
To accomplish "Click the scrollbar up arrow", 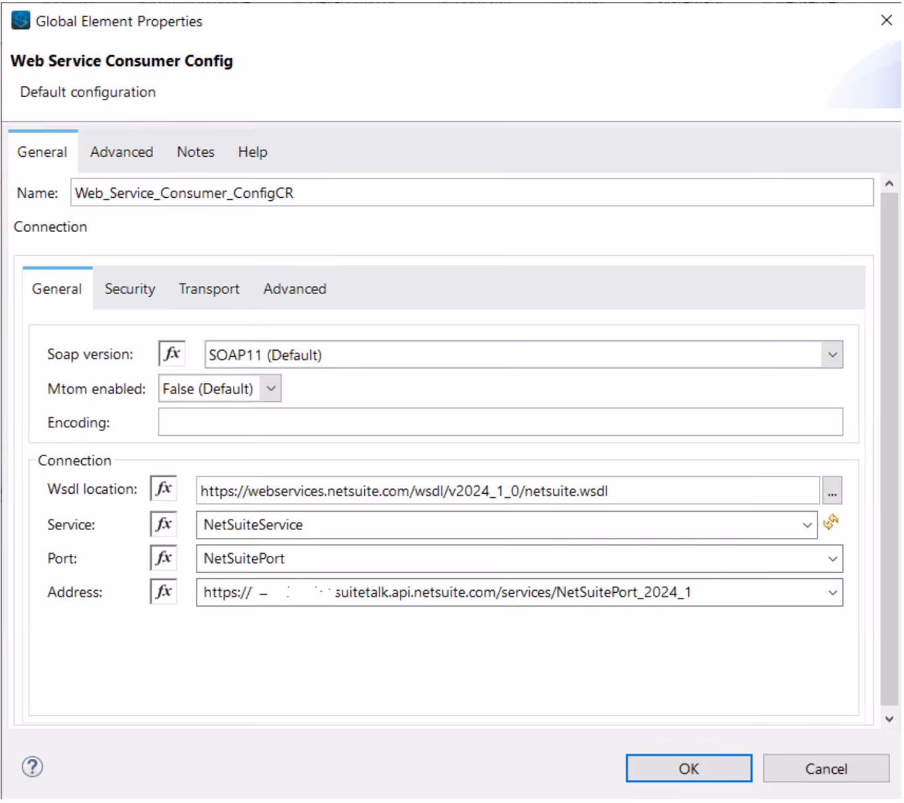I will tap(889, 184).
